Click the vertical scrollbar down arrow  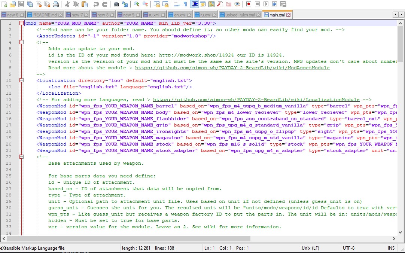(x=401, y=232)
